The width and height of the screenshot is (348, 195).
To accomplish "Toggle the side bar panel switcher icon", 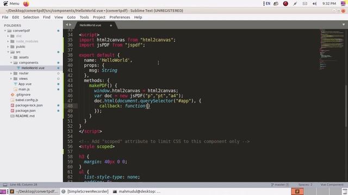I will (5, 185).
